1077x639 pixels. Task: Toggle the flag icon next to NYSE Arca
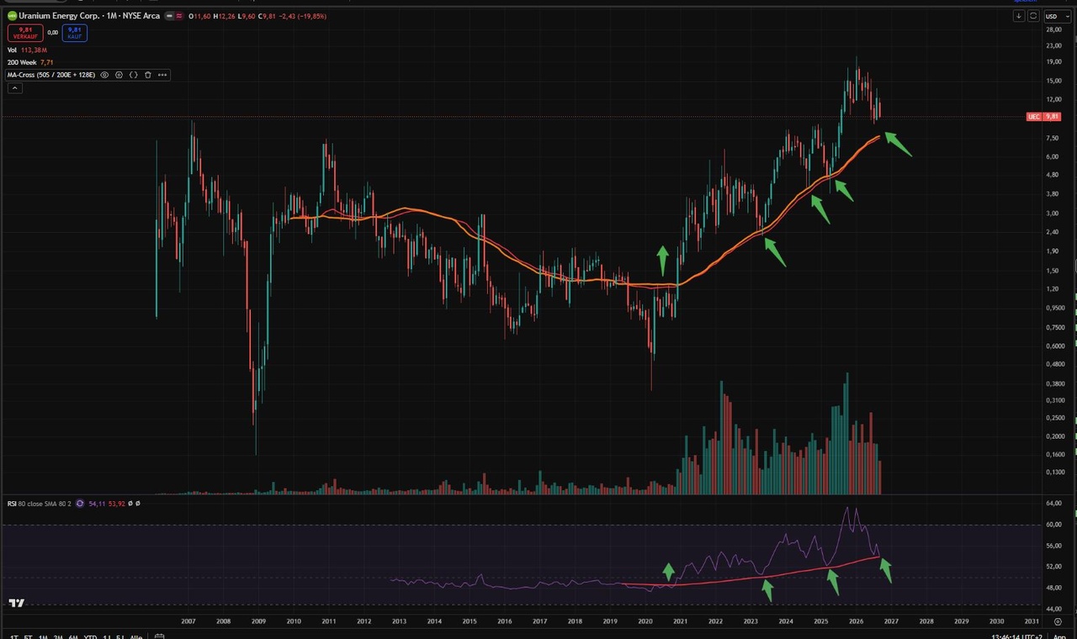[167, 16]
